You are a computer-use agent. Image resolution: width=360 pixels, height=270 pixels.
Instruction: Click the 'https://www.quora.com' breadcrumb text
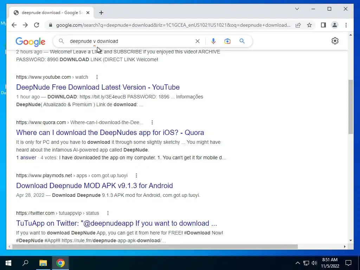(41, 122)
